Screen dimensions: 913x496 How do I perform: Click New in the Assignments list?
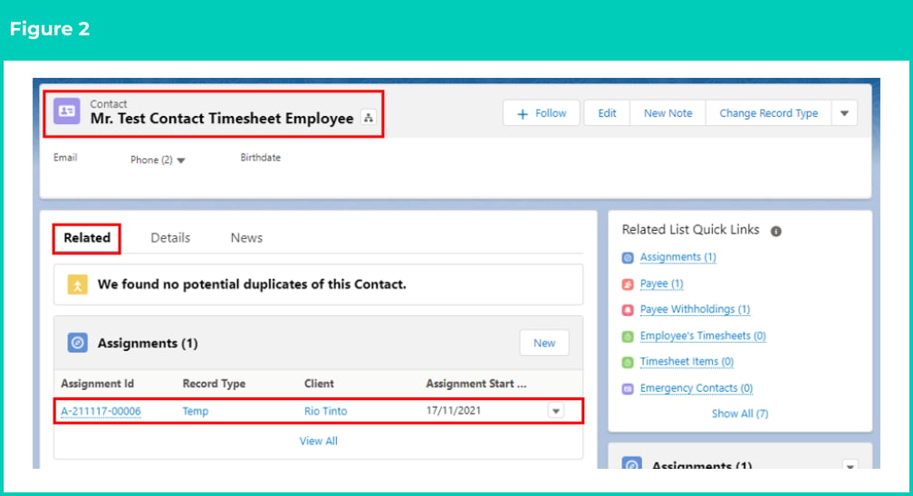coord(544,343)
